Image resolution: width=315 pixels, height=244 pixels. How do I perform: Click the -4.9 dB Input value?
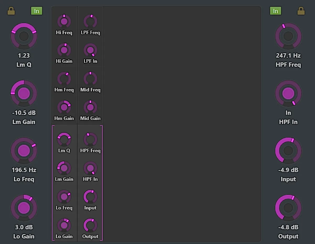tap(288, 170)
